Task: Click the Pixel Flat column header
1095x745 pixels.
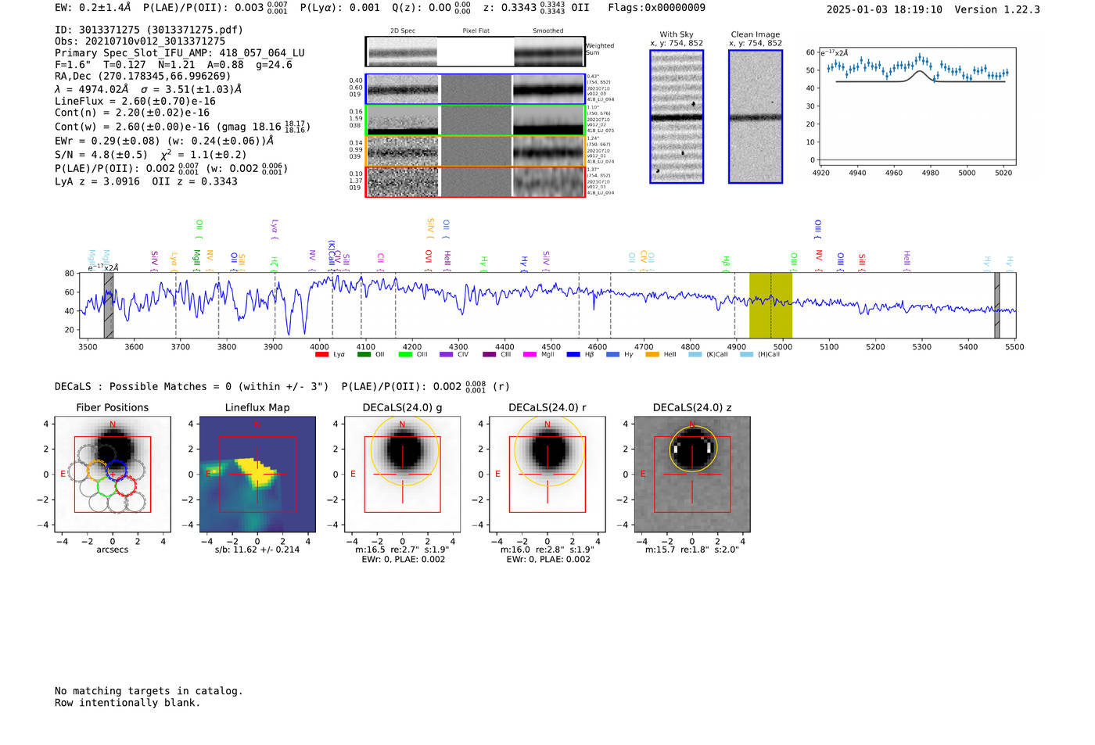Action: click(476, 31)
